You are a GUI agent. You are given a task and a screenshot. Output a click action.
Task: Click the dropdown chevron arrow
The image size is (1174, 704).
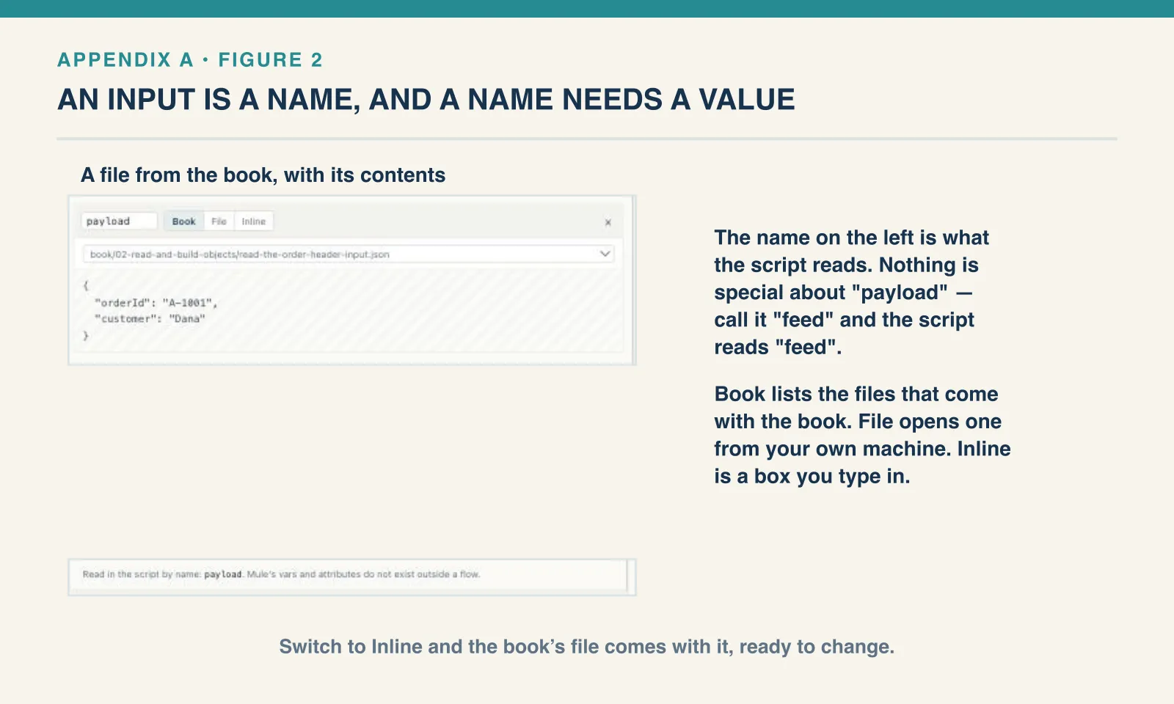pyautogui.click(x=605, y=254)
